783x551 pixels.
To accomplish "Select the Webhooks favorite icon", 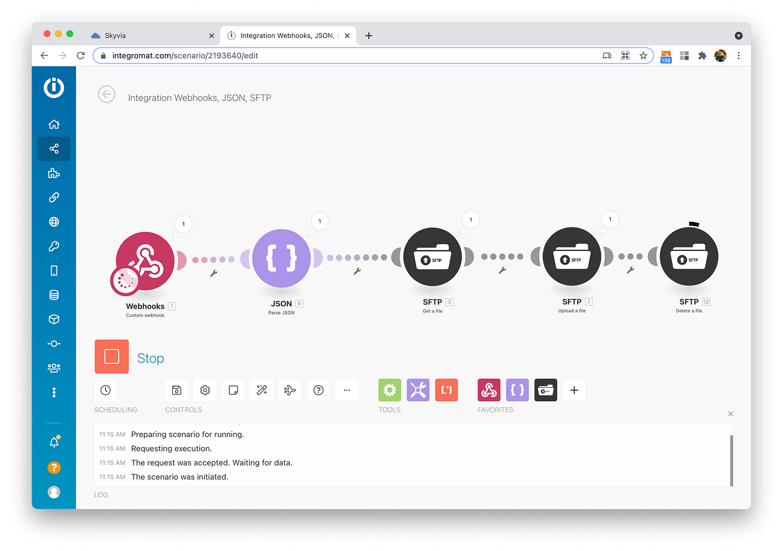I will click(489, 390).
